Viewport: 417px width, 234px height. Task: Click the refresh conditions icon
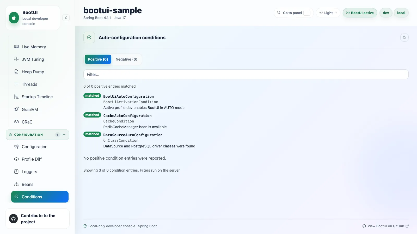[404, 37]
